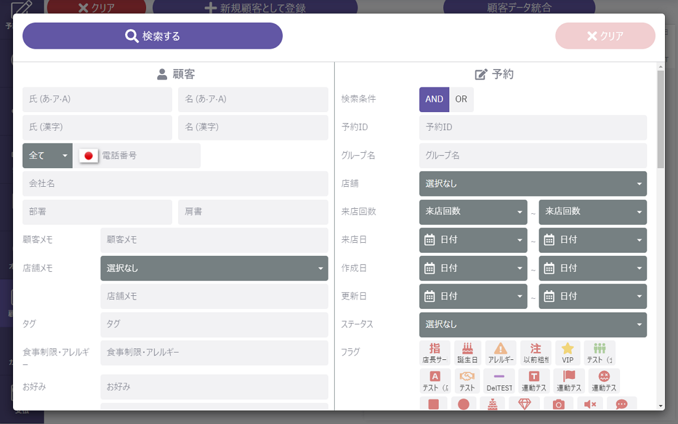Expand the ステータス dropdown

(533, 325)
